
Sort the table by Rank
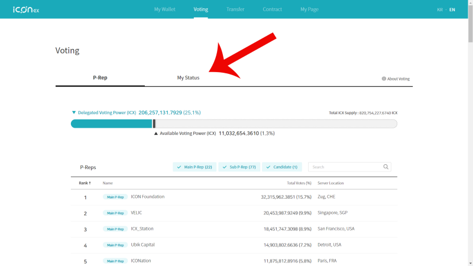[85, 183]
